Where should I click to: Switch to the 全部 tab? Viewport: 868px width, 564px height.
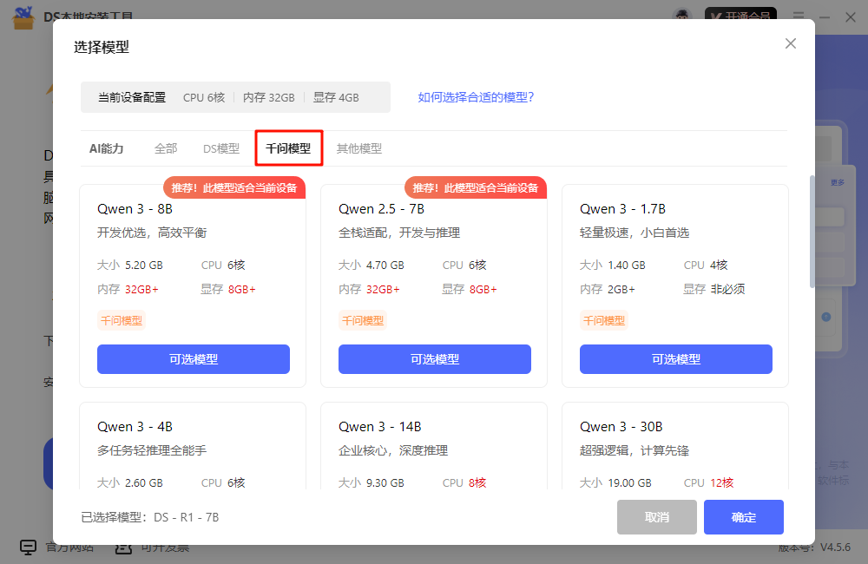(166, 148)
